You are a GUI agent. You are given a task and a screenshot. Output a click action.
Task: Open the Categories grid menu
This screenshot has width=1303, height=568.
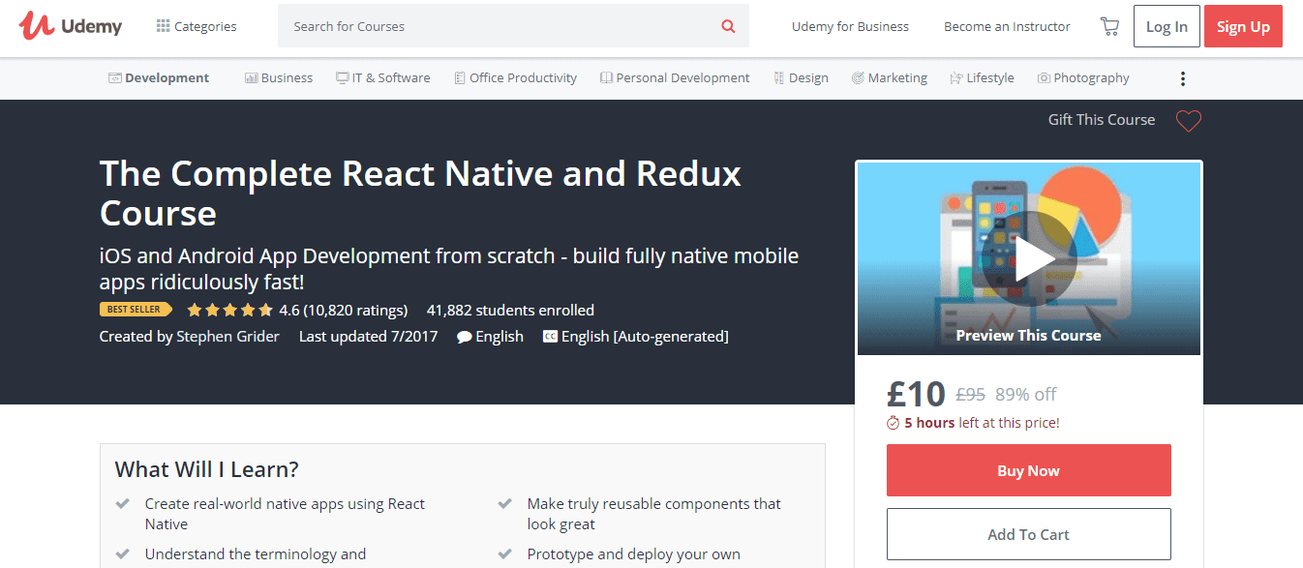coord(197,26)
